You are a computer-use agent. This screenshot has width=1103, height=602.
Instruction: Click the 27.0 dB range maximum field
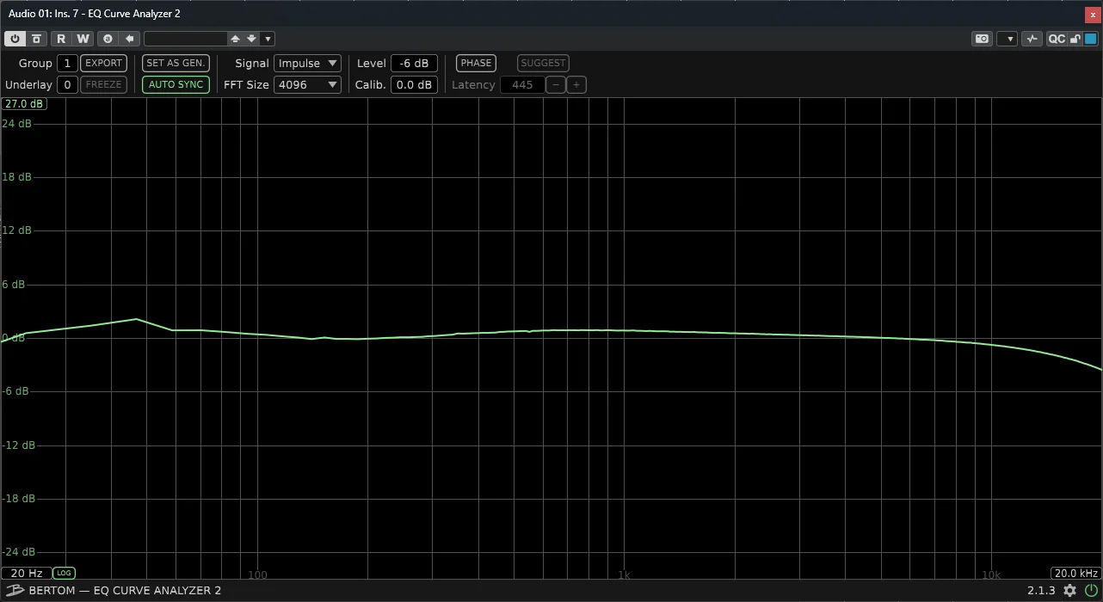point(24,104)
